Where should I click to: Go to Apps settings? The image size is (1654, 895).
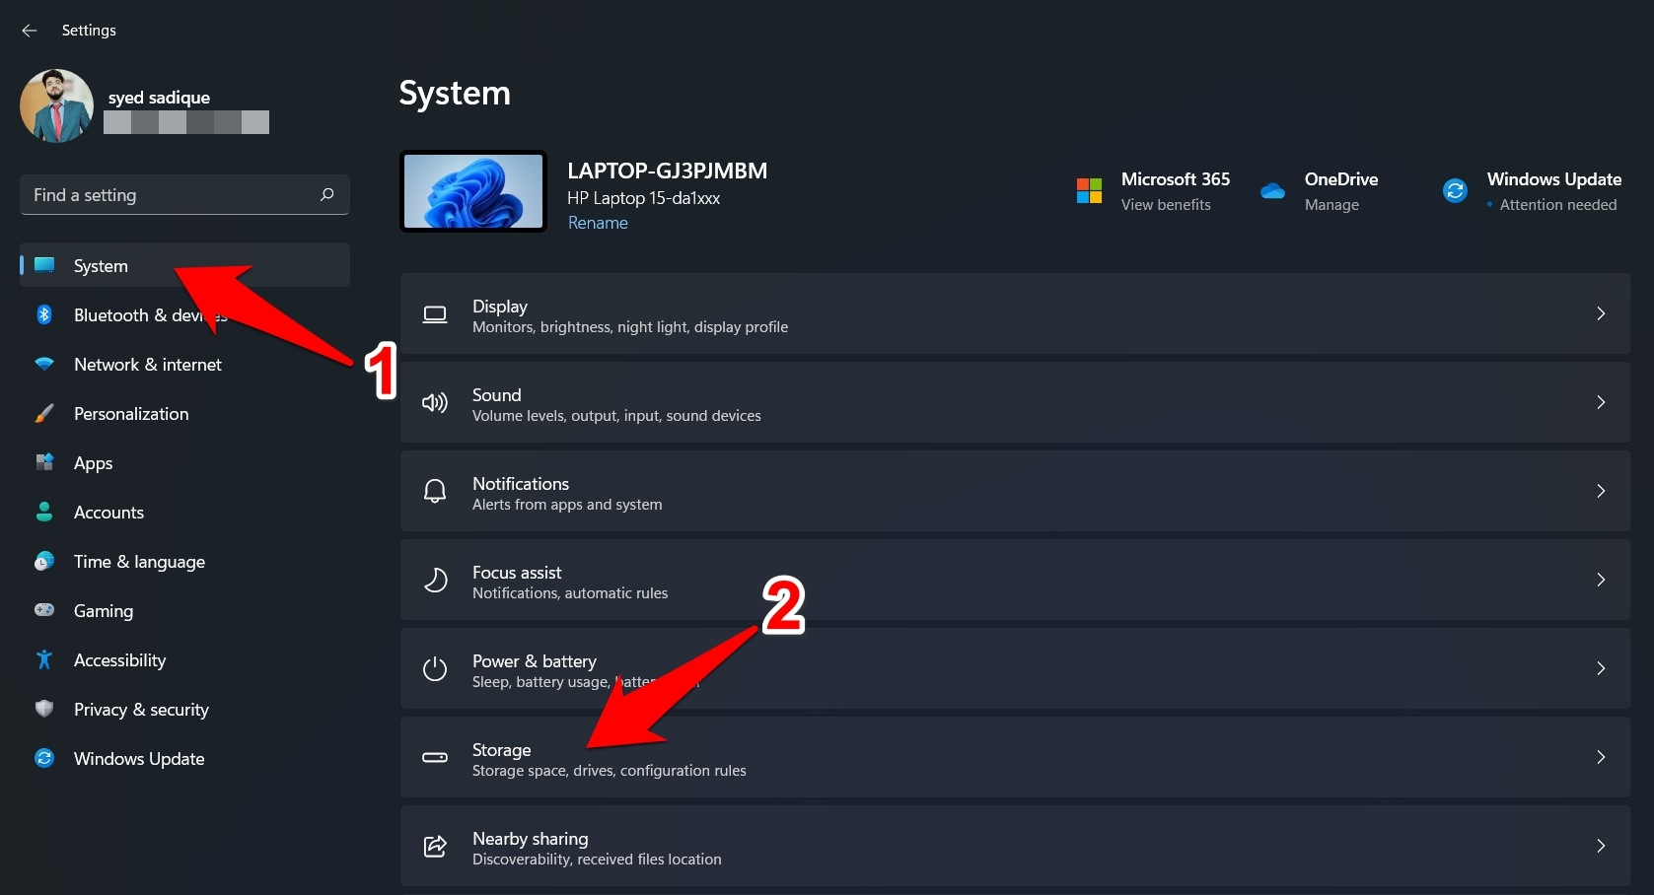(x=93, y=462)
